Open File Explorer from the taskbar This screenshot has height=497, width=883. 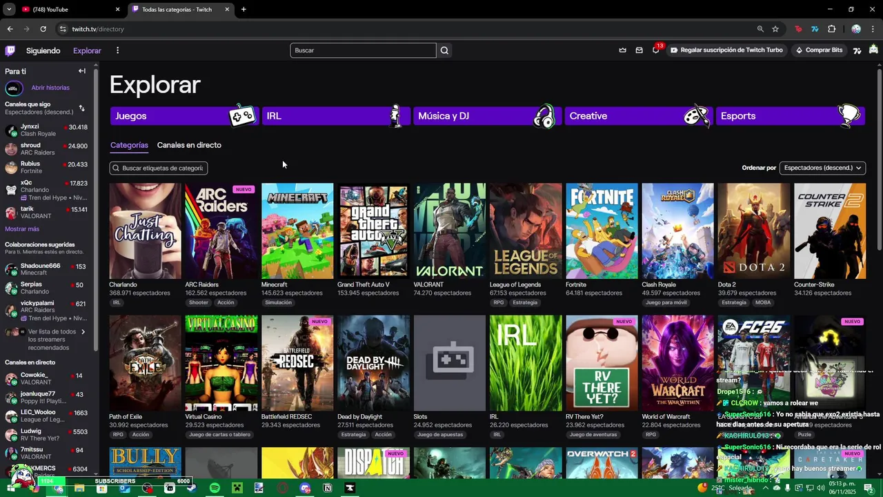(79, 488)
